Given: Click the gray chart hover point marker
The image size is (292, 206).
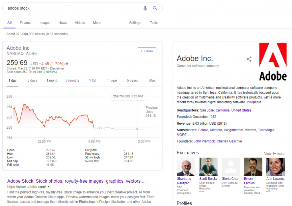Looking at the screenshot, I should tap(137, 129).
